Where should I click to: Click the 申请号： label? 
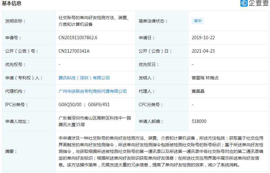pos(13,38)
